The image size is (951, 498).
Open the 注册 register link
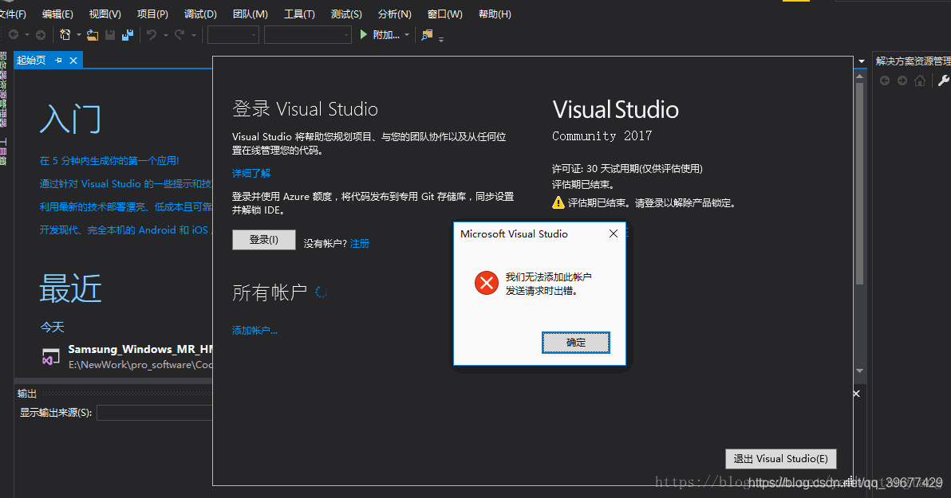pos(360,244)
